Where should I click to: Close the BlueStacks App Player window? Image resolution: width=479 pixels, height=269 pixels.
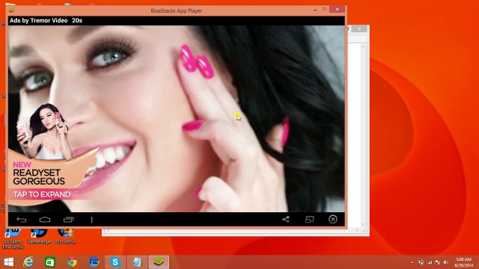[x=338, y=10]
